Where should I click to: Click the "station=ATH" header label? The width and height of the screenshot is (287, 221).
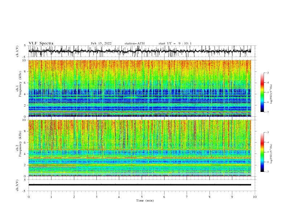click(x=134, y=43)
